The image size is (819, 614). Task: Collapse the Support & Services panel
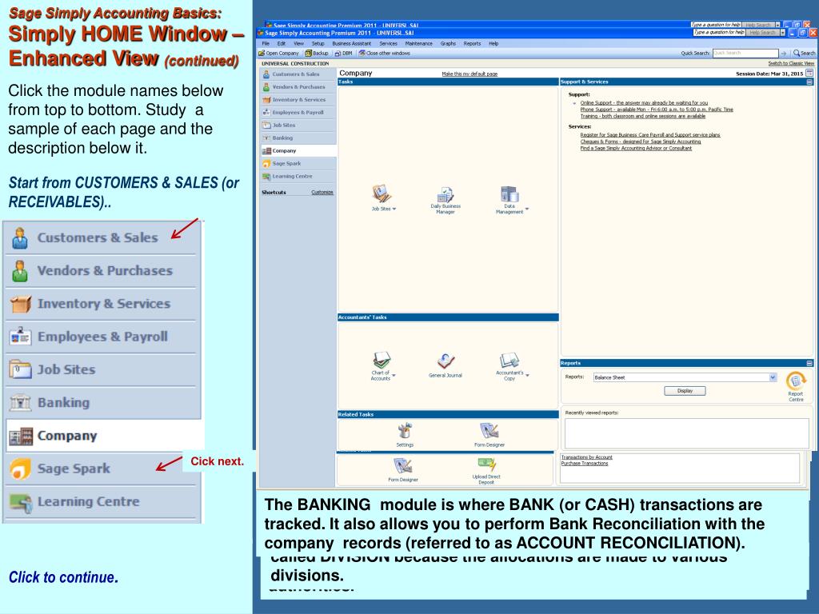(x=809, y=82)
